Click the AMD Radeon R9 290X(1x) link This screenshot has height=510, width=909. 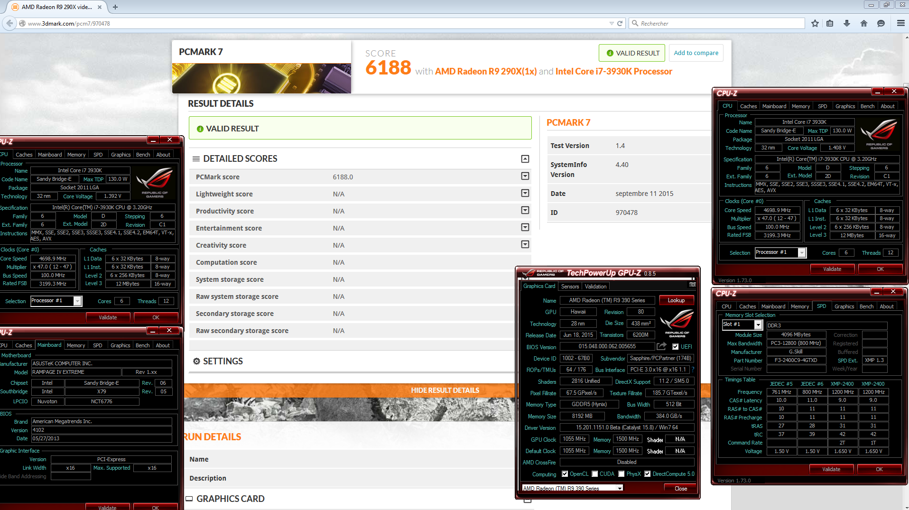(x=486, y=71)
